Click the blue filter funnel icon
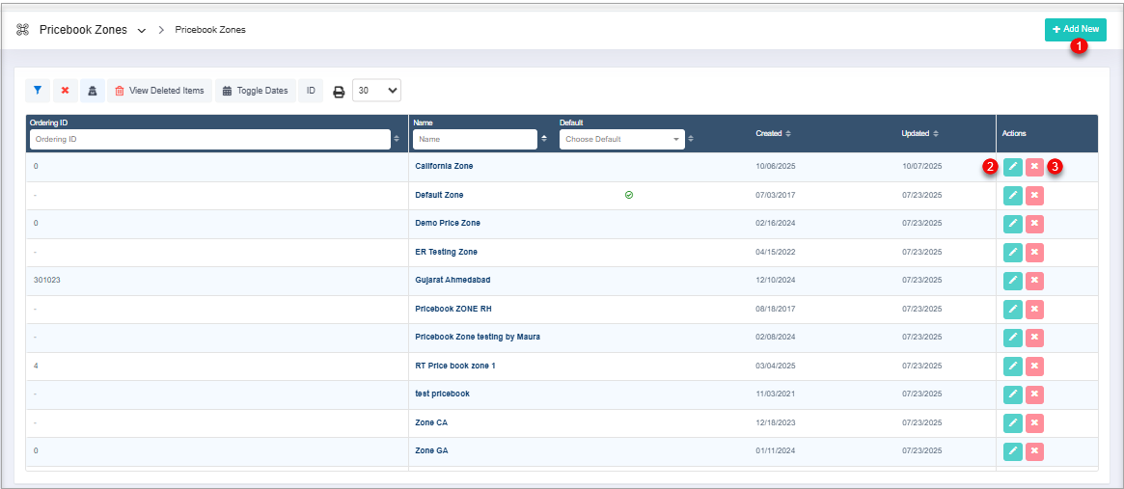1124x489 pixels. [38, 91]
